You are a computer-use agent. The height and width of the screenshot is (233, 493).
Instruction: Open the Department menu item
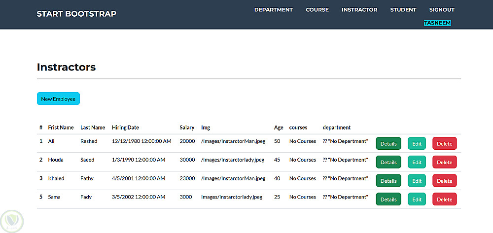point(273,10)
